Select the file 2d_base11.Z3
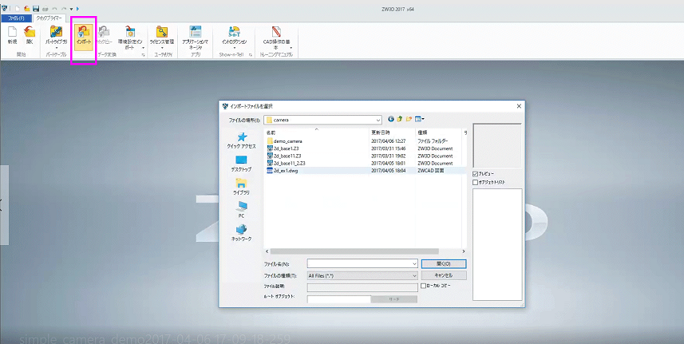The width and height of the screenshot is (684, 344). click(x=287, y=156)
